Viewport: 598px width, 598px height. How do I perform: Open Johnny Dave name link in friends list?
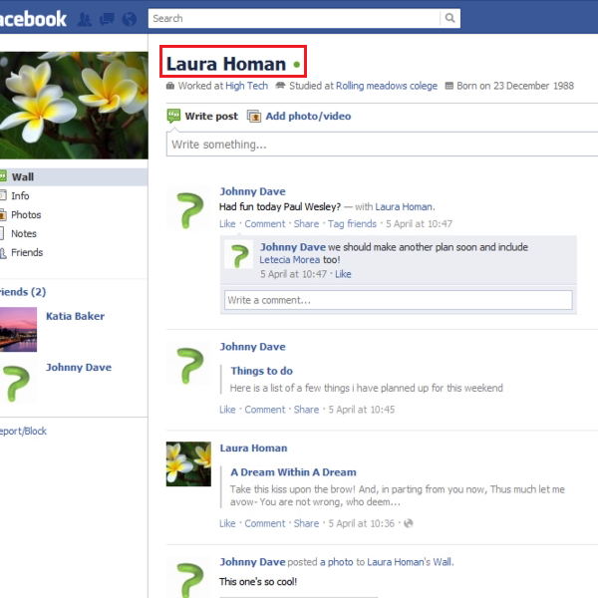[x=79, y=367]
